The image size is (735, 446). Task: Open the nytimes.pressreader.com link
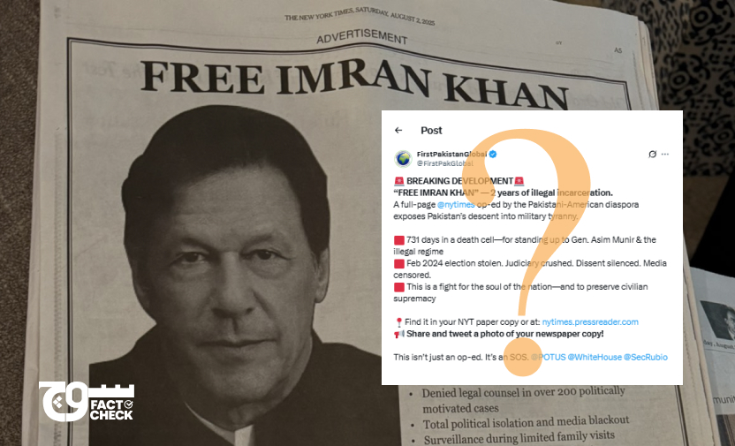(x=590, y=321)
